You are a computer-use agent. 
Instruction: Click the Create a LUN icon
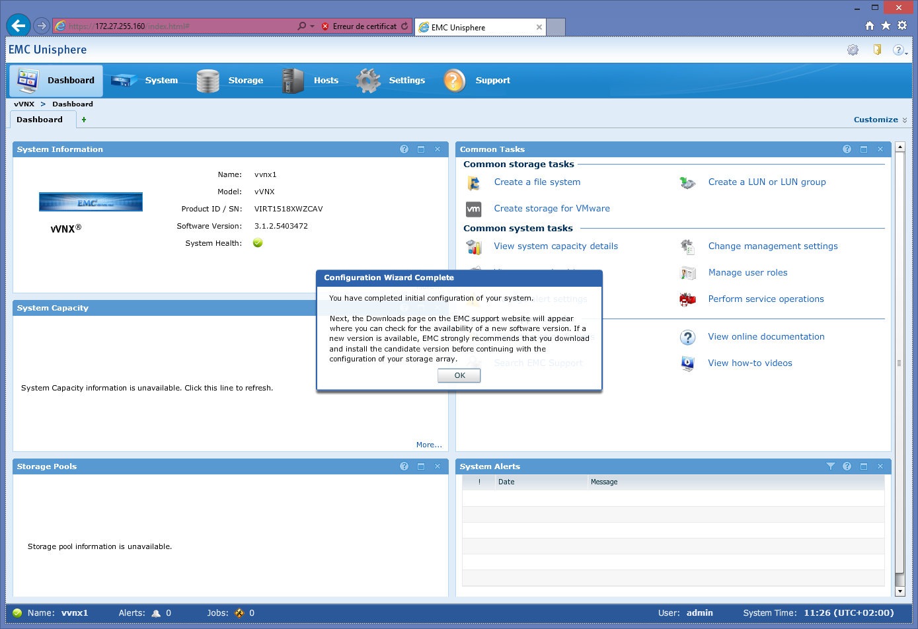coord(687,183)
